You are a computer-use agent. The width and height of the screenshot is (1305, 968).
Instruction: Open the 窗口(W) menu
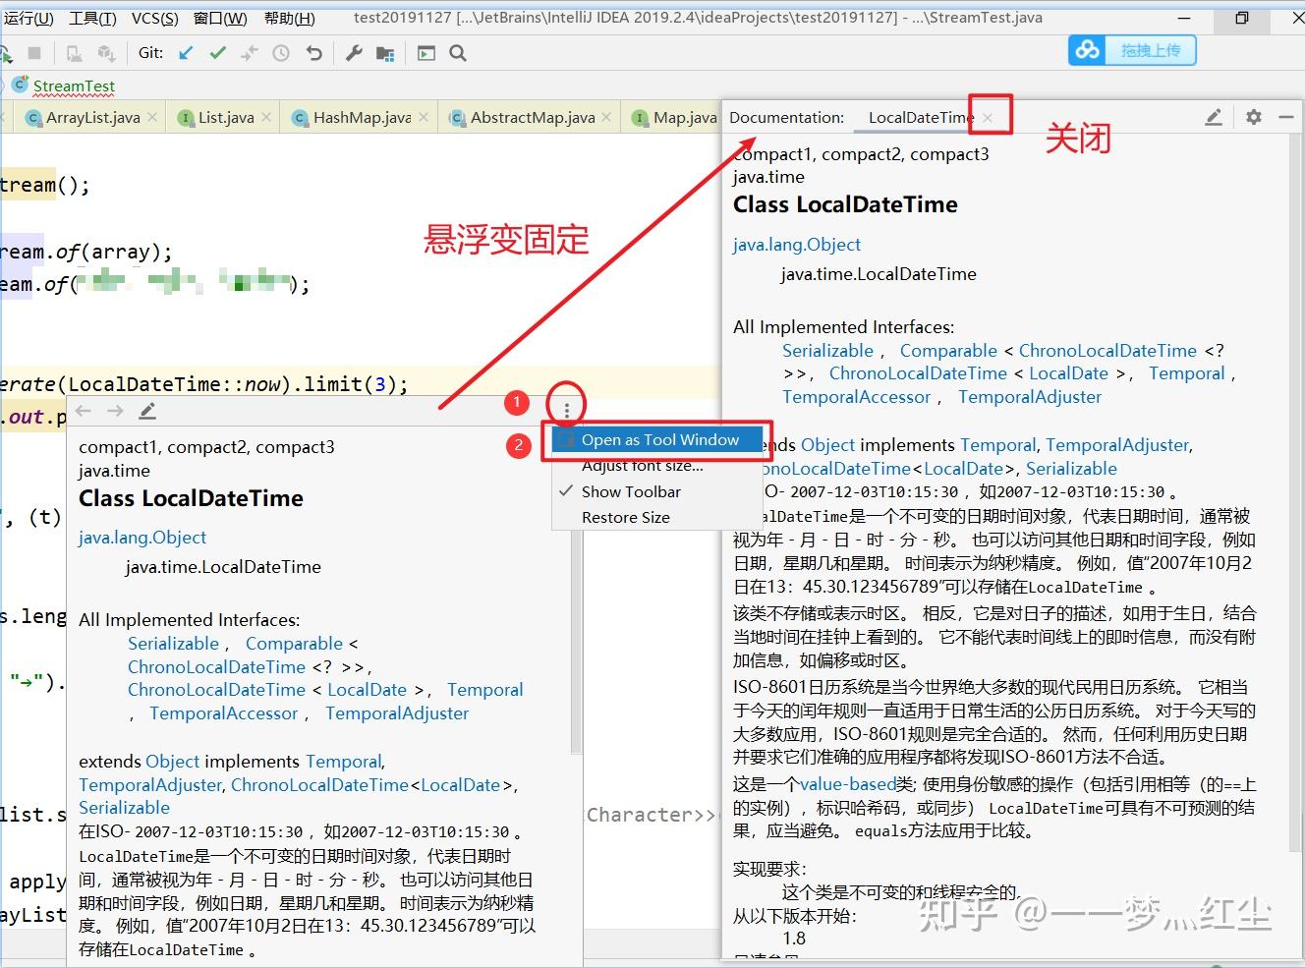[220, 18]
